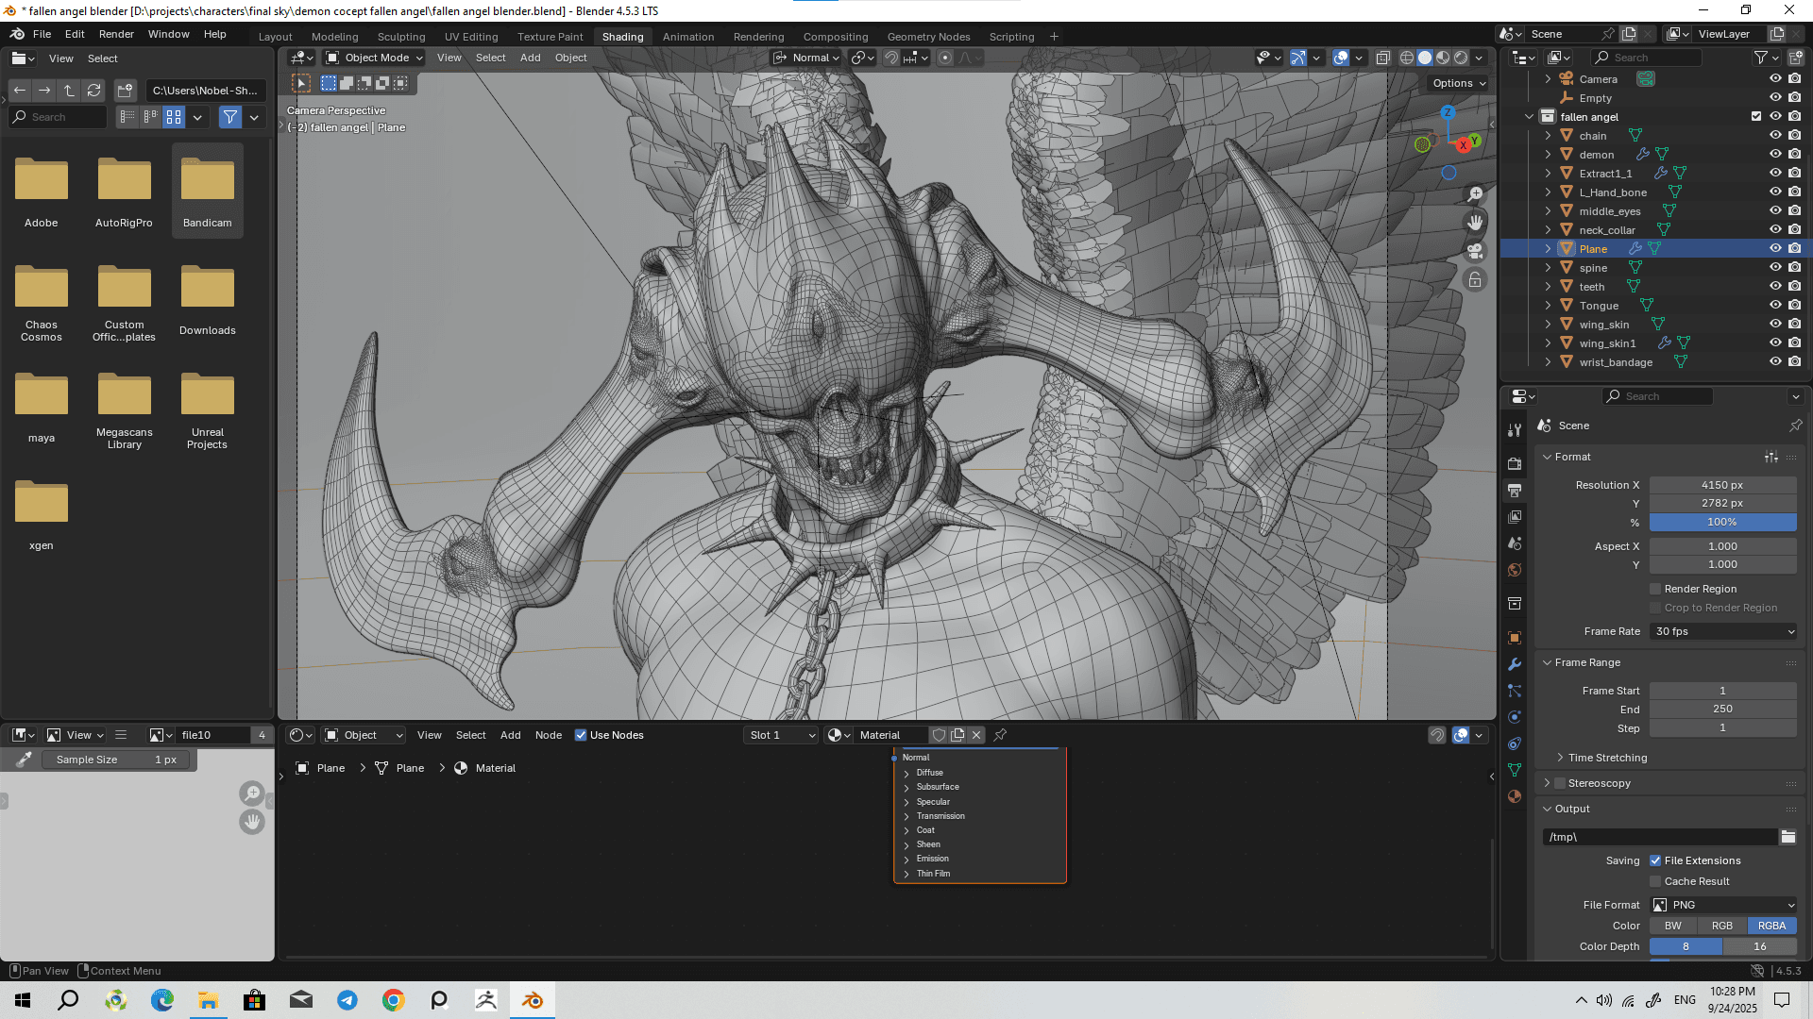Open the Render menu
The width and height of the screenshot is (1813, 1019).
pos(116,34)
